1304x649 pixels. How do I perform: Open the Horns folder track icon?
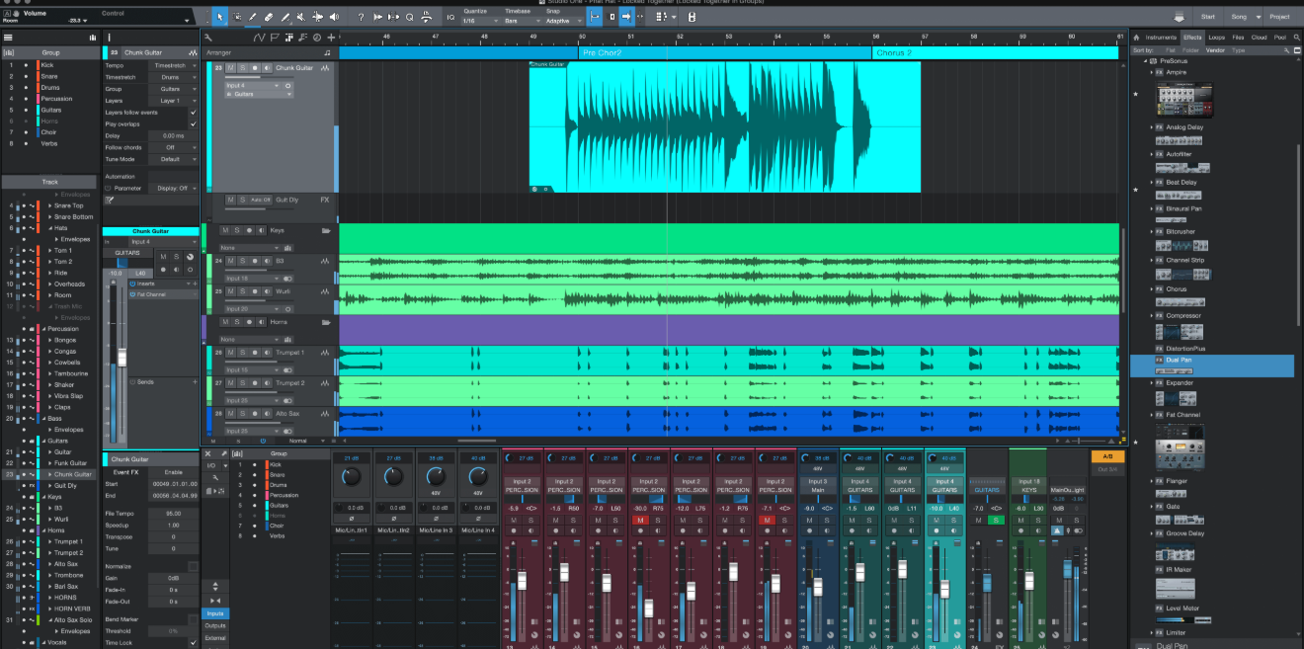(325, 321)
